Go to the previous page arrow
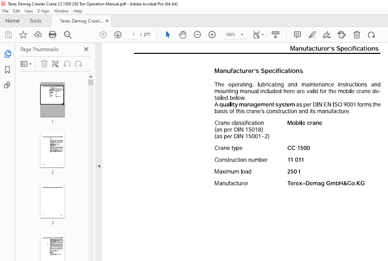388x261 pixels. 103,35
